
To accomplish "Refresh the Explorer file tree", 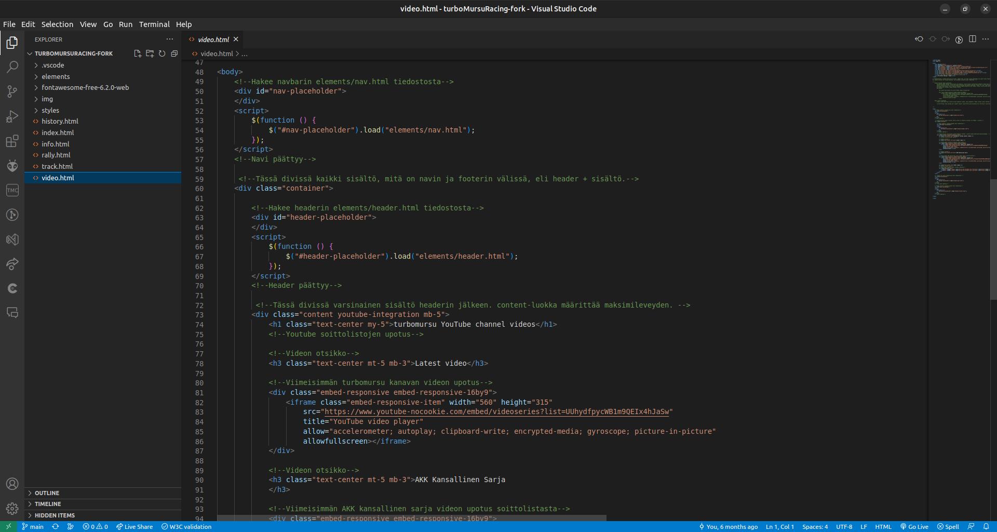I will pyautogui.click(x=162, y=54).
